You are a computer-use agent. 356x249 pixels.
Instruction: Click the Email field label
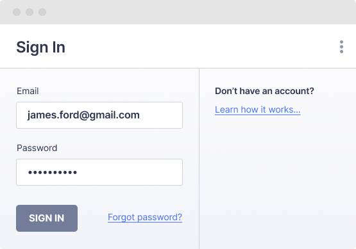pyautogui.click(x=28, y=91)
